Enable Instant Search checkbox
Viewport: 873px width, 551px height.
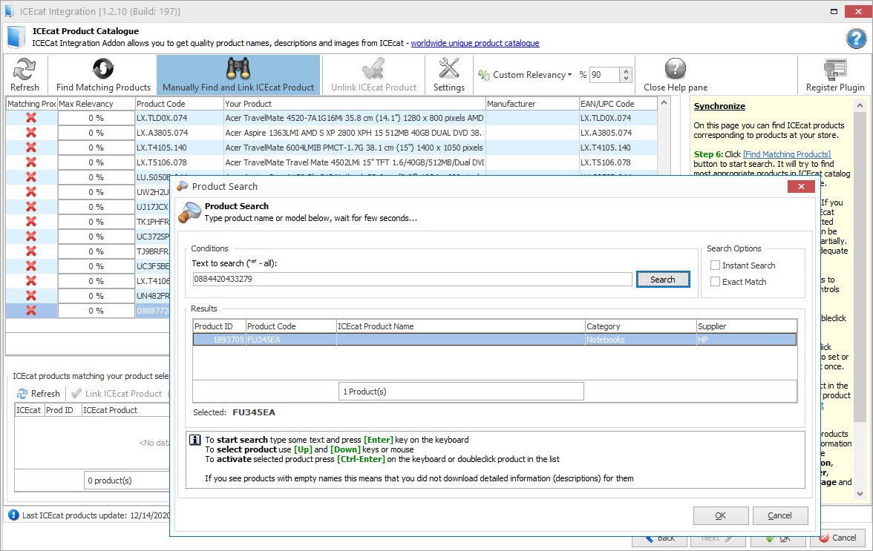(716, 265)
